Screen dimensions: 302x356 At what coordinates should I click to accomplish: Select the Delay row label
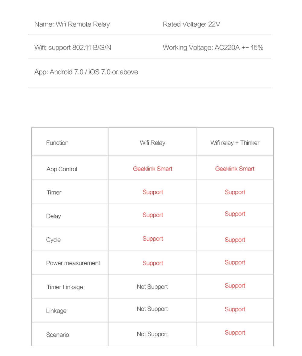[x=53, y=216]
